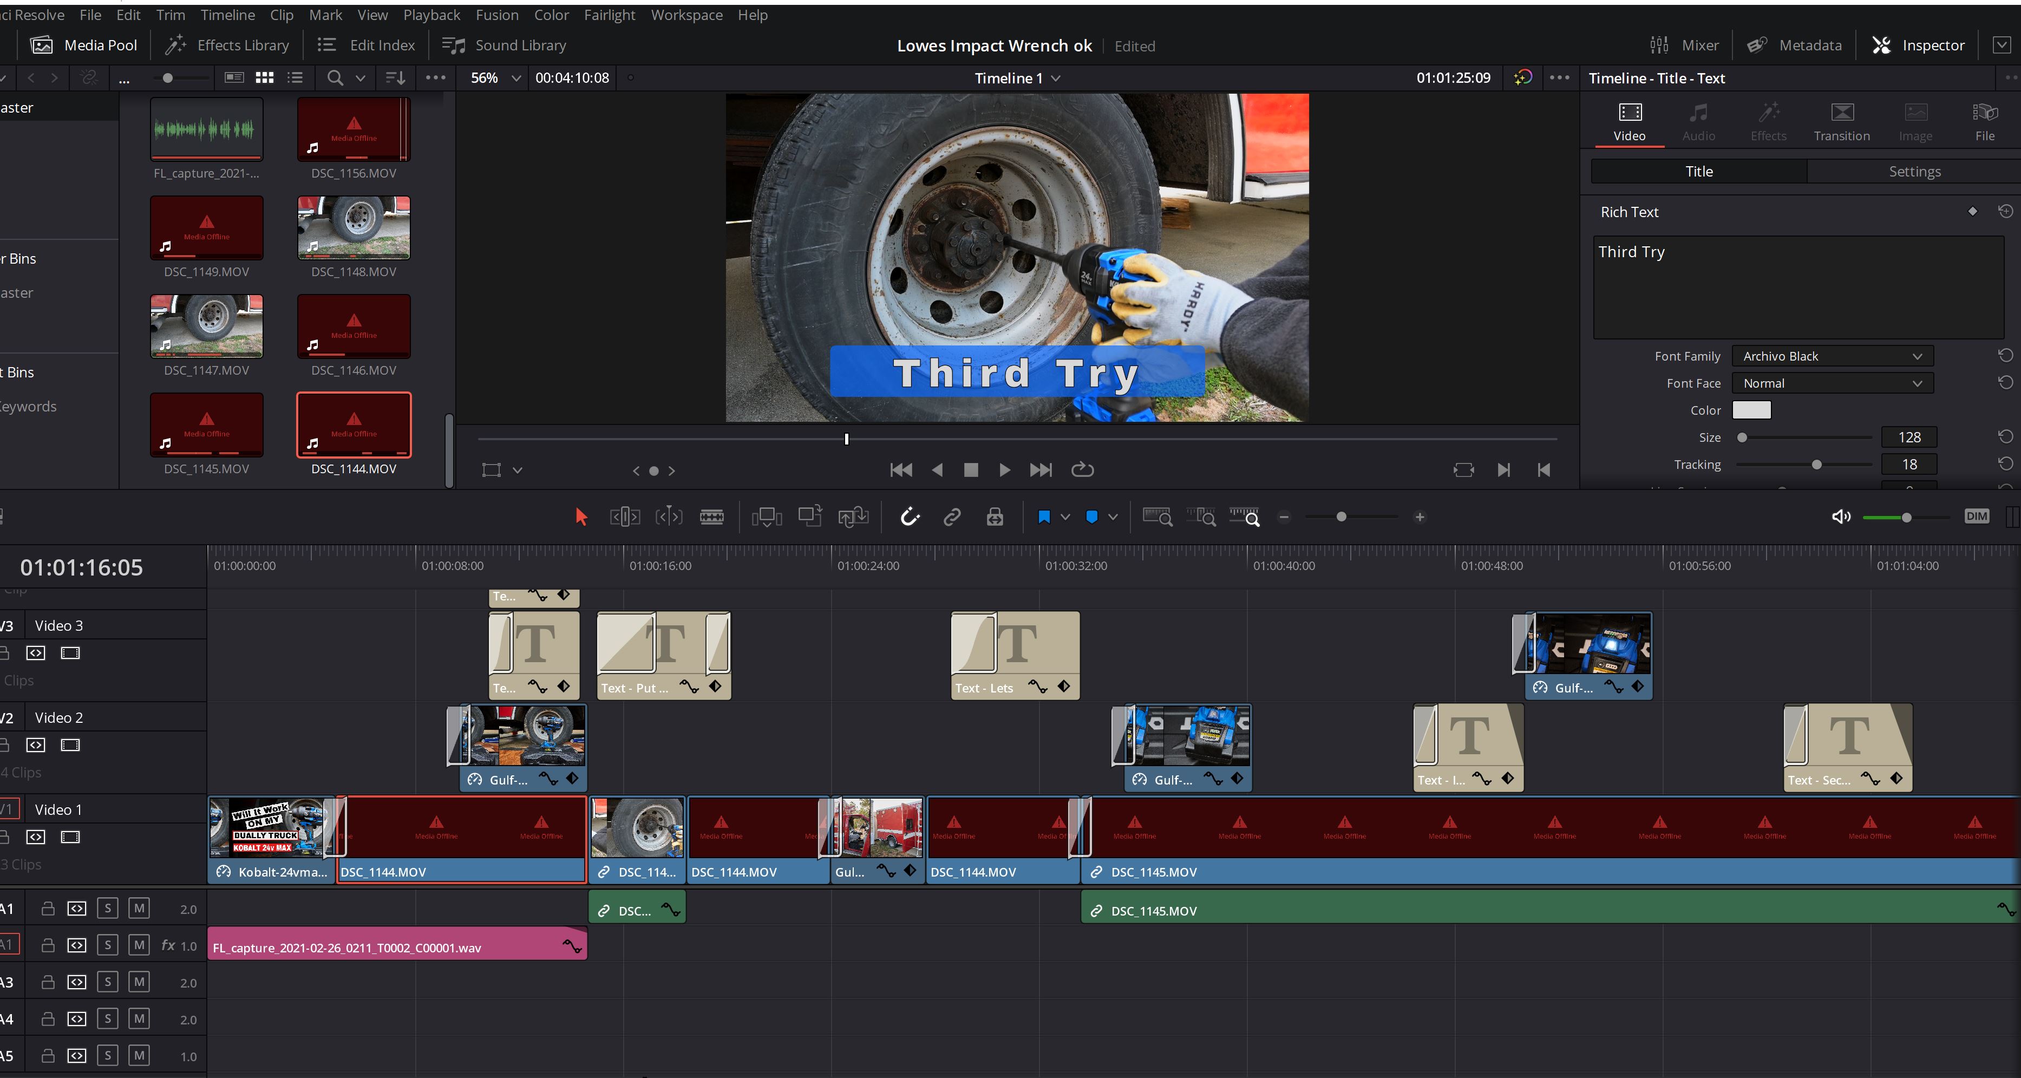Click the Detail Zoom icon
This screenshot has width=2021, height=1078.
point(1201,517)
